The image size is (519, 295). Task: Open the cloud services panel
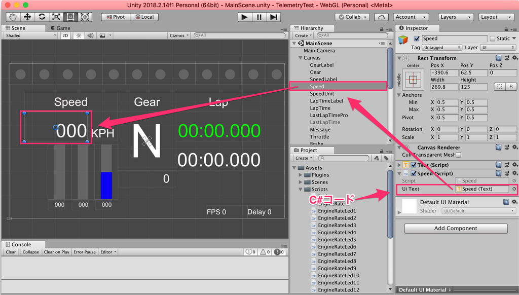click(381, 17)
